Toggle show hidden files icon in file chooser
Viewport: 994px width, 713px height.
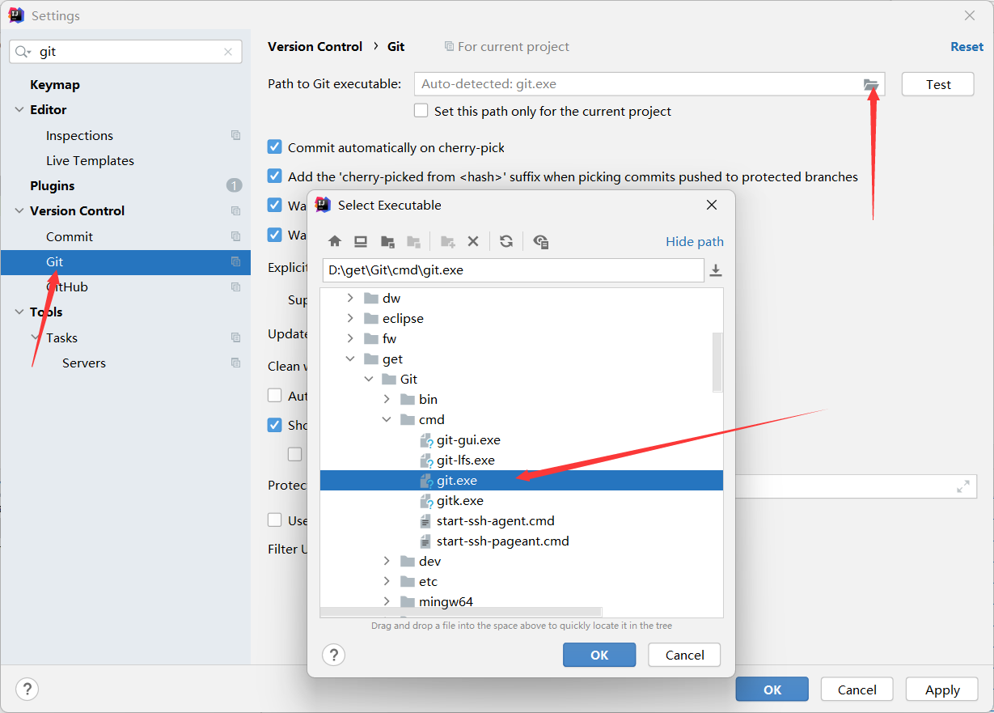tap(541, 241)
